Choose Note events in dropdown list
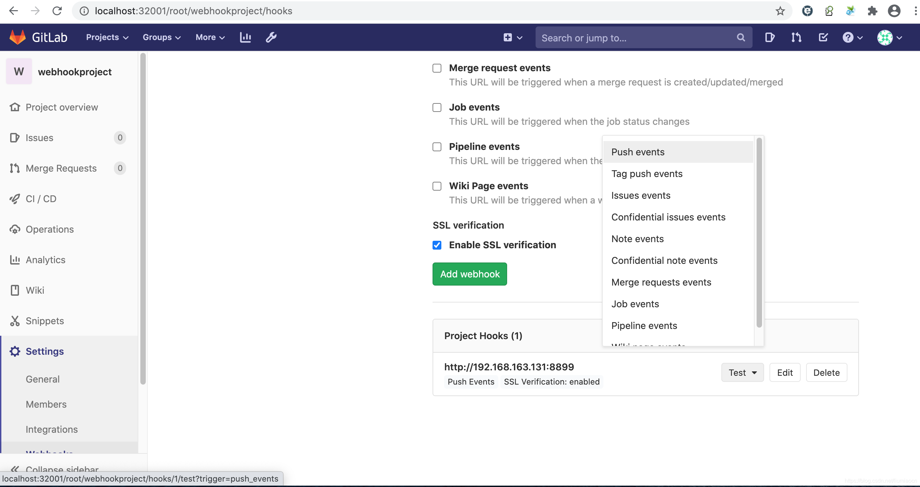Viewport: 920px width, 487px height. click(x=638, y=239)
